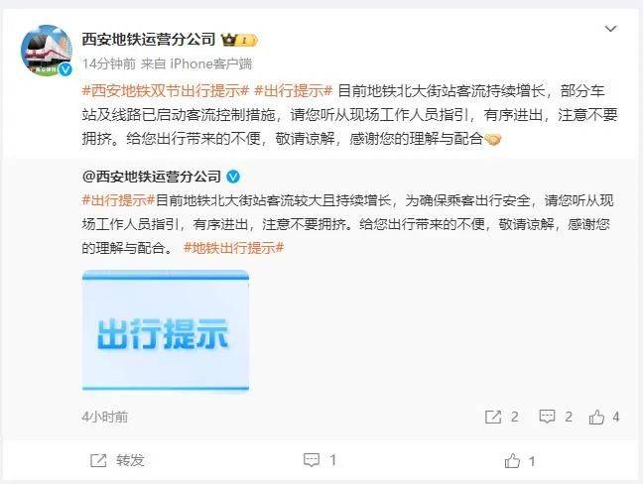Click the 西安地铁运营分公司 profile avatar
Screen dimensions: 643x484
pos(47,51)
